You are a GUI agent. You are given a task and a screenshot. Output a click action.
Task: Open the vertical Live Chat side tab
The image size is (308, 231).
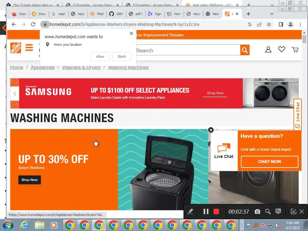tap(297, 114)
